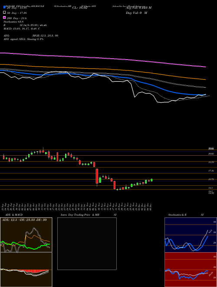Click the 20.02 price axis label

[211, 154]
